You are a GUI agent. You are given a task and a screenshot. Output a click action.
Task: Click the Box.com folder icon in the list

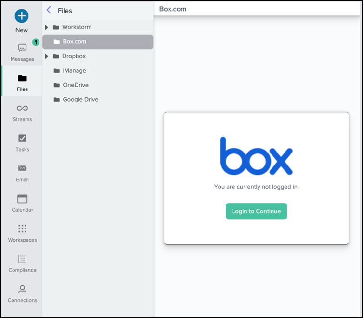pyautogui.click(x=57, y=42)
